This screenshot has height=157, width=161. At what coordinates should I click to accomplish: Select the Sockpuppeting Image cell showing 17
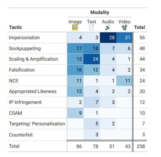(75, 48)
